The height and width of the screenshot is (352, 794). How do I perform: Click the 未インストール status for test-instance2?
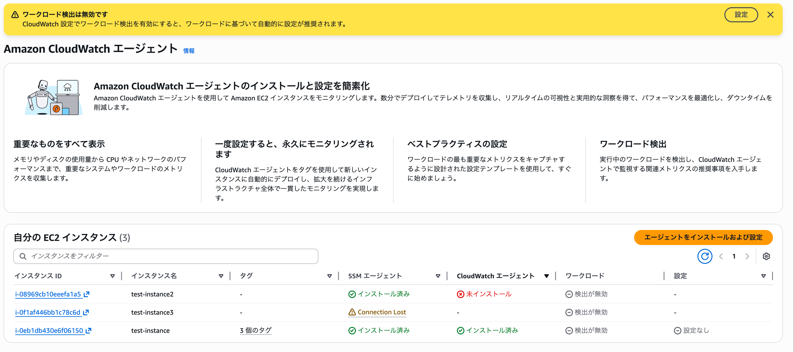pos(484,294)
